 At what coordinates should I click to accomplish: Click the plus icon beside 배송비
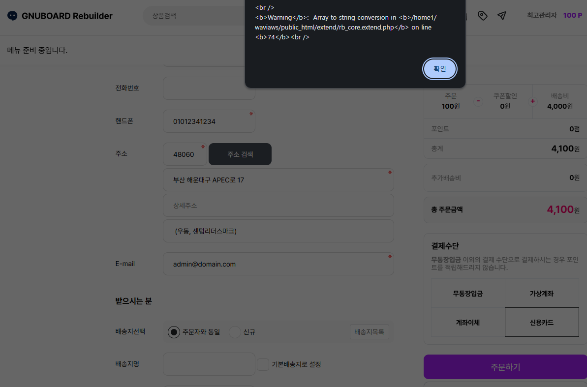532,101
